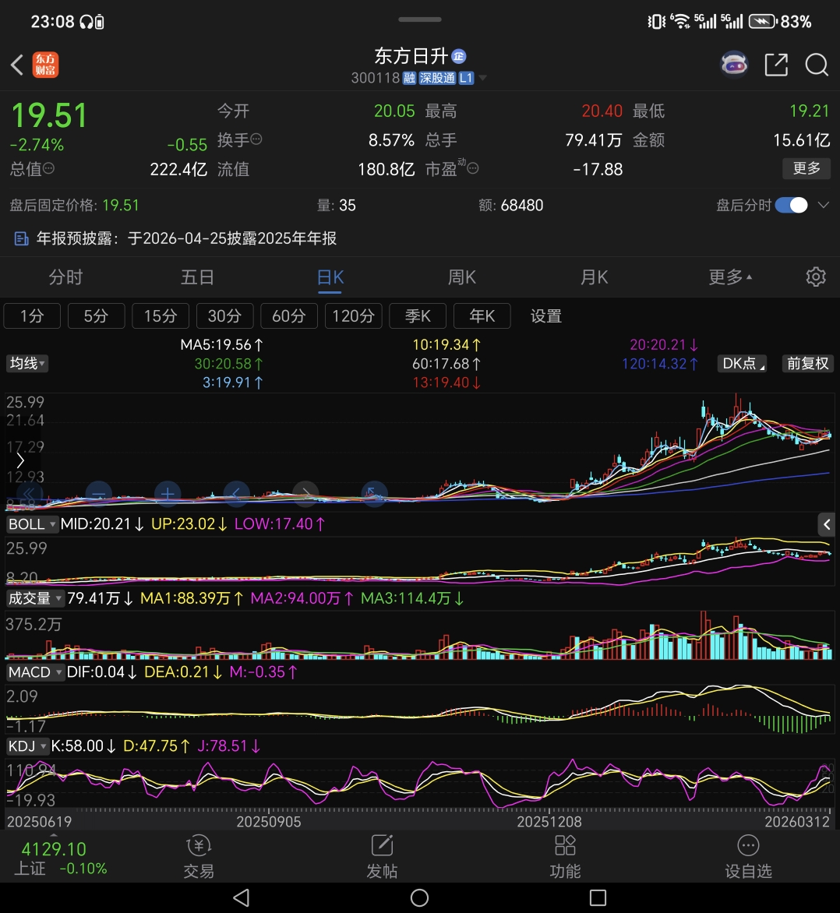Image resolution: width=840 pixels, height=913 pixels.
Task: Tap the share icon
Action: tap(776, 65)
